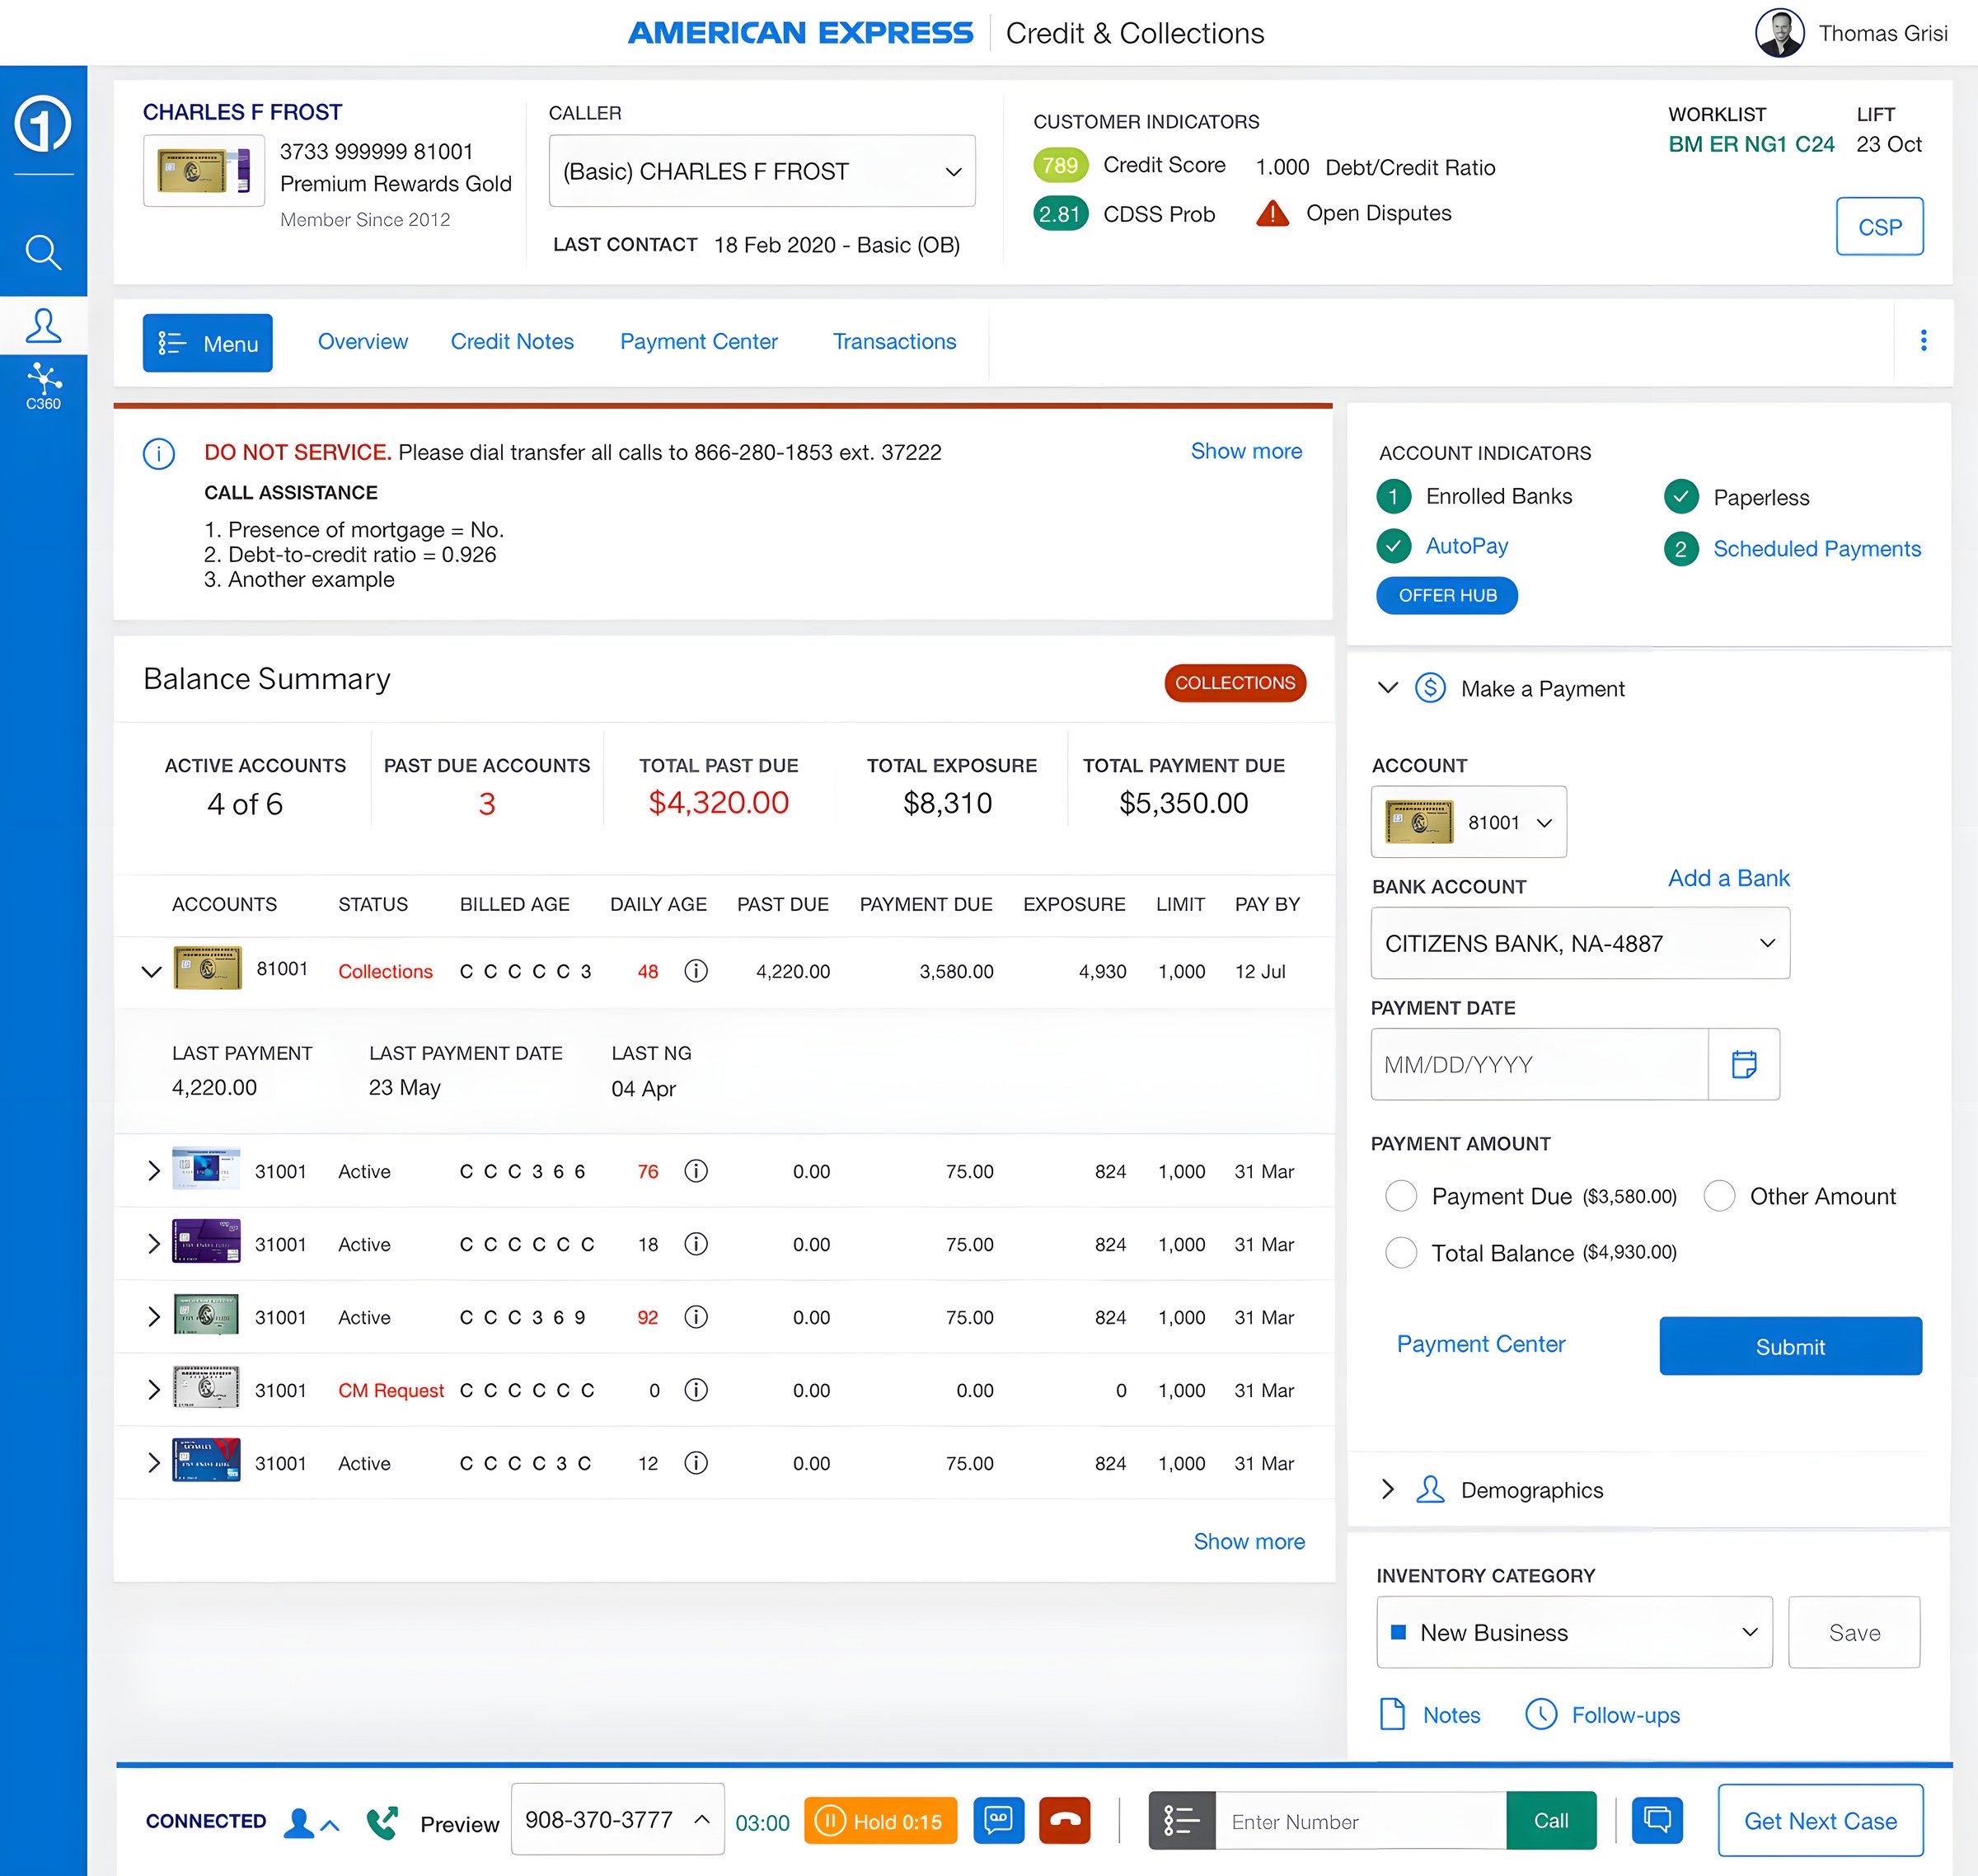
Task: Click Show more below the accounts table
Action: [x=1249, y=1541]
